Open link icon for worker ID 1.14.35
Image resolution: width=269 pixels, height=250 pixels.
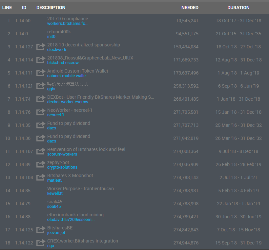[x=41, y=125]
